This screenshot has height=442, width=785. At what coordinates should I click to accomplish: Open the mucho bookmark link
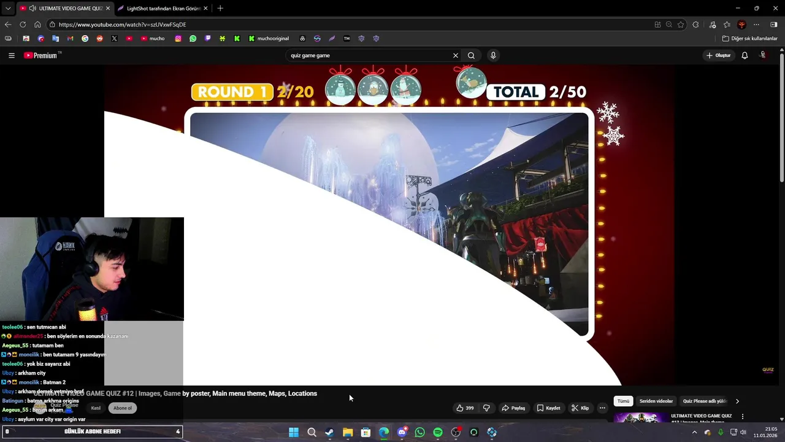153,38
